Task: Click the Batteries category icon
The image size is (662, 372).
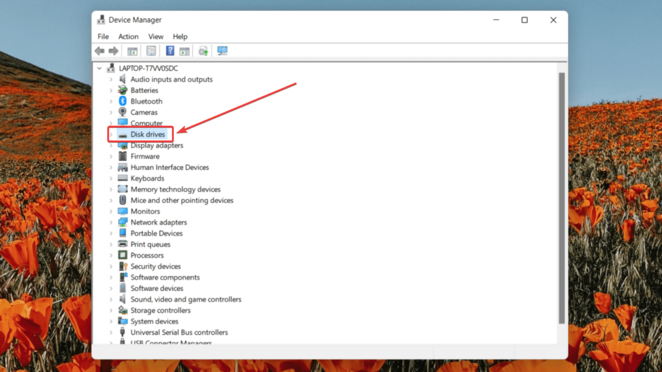Action: point(123,90)
